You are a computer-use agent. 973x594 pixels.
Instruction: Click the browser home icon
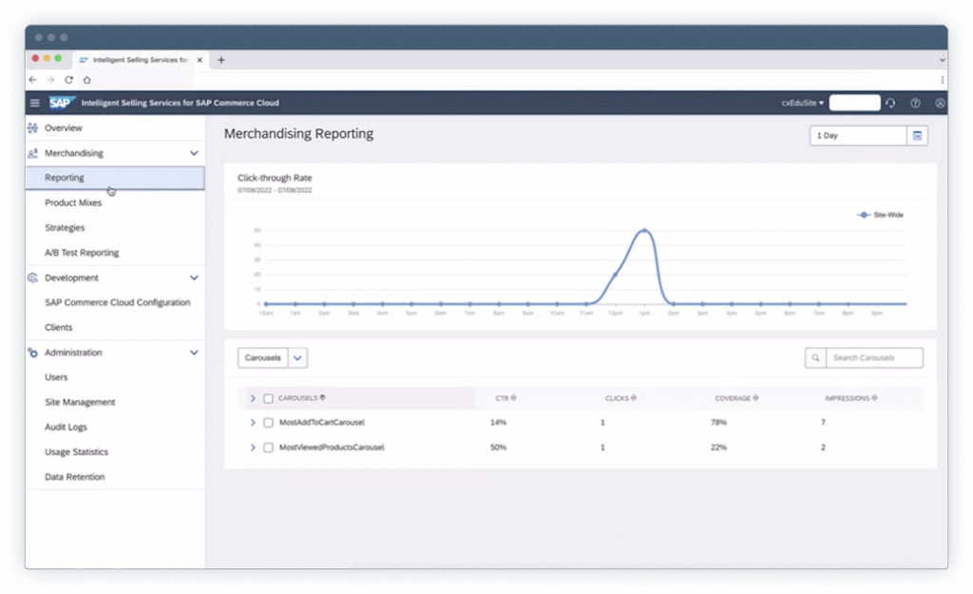86,80
